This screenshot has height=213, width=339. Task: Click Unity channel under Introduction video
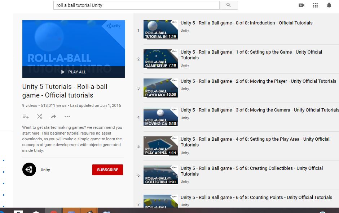point(185,30)
